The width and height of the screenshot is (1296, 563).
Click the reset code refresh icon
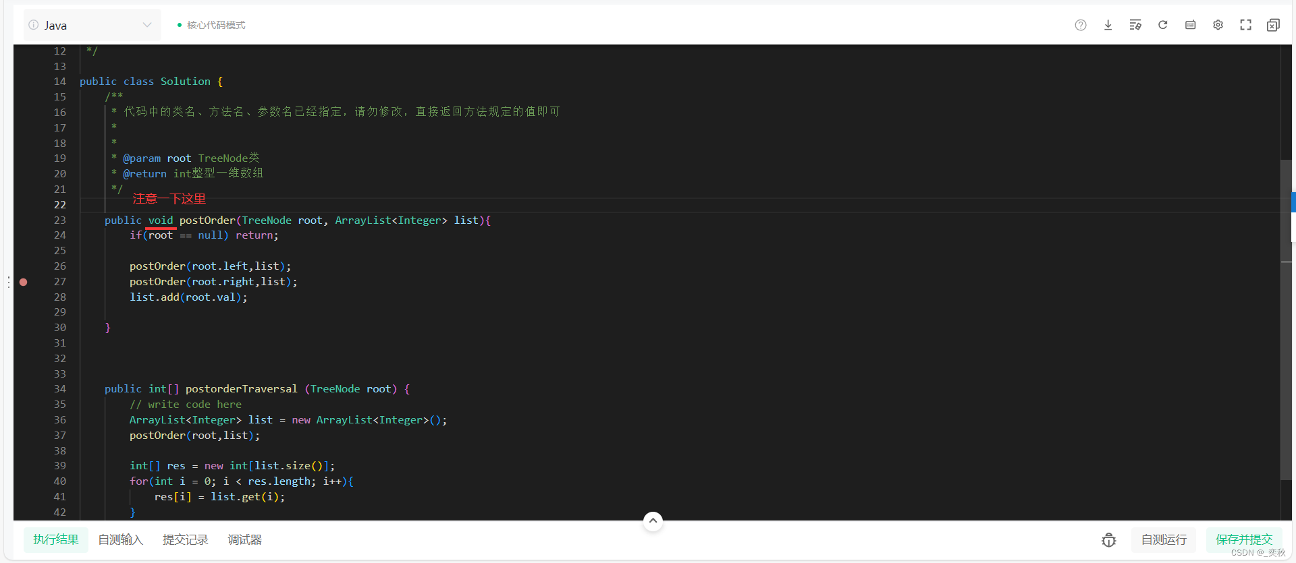click(1162, 25)
